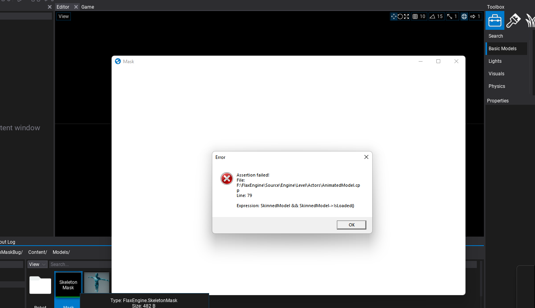
Task: Select the translate gizmo tool
Action: click(393, 16)
